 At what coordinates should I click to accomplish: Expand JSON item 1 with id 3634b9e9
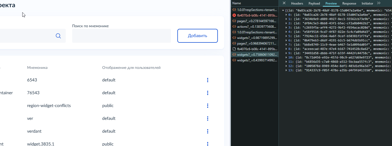(x=286, y=19)
